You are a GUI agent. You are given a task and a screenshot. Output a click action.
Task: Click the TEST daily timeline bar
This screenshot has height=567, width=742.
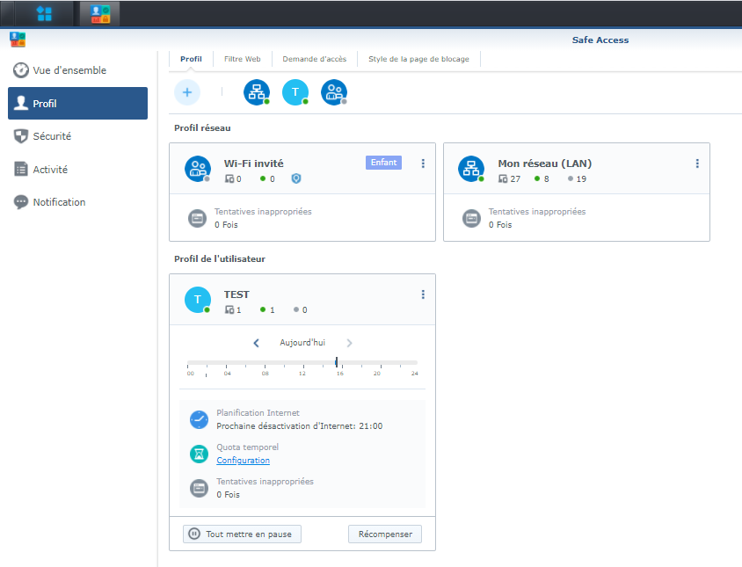pos(302,363)
